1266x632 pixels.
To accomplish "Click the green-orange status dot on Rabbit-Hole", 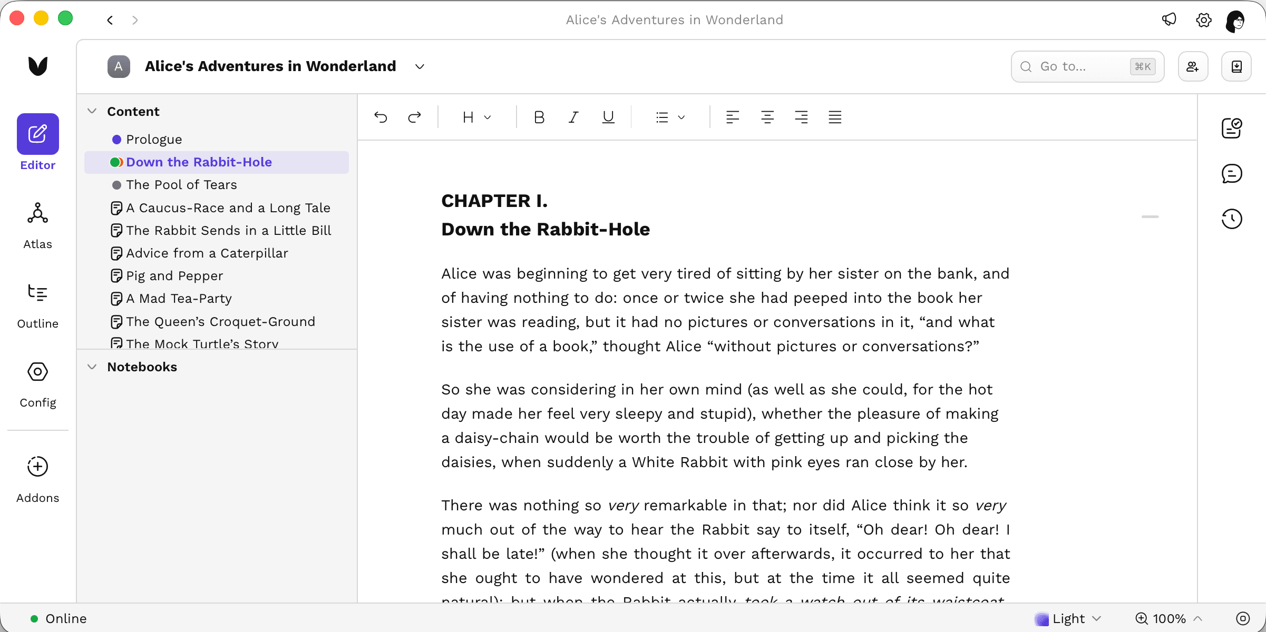I will 116,162.
